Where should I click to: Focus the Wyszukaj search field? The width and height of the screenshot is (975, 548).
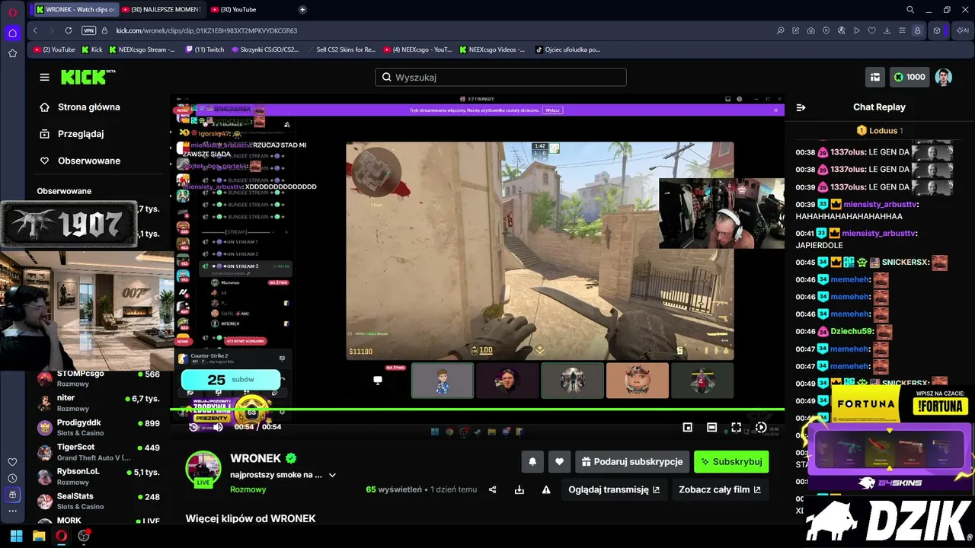point(500,77)
